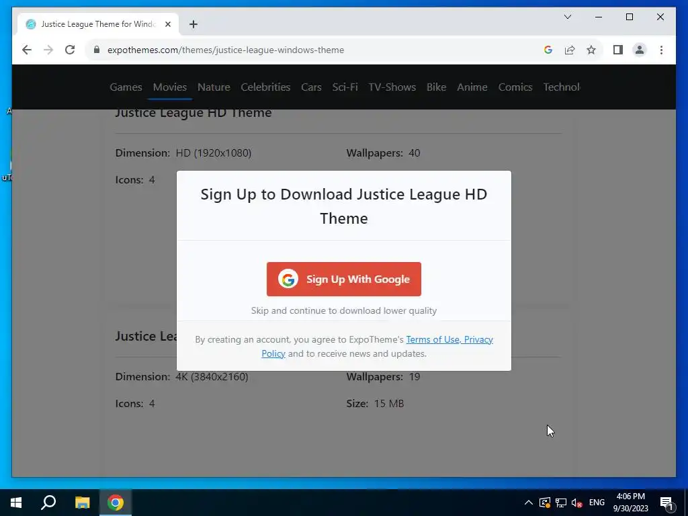688x516 pixels.
Task: Click the Google icon in the address bar
Action: 548,50
